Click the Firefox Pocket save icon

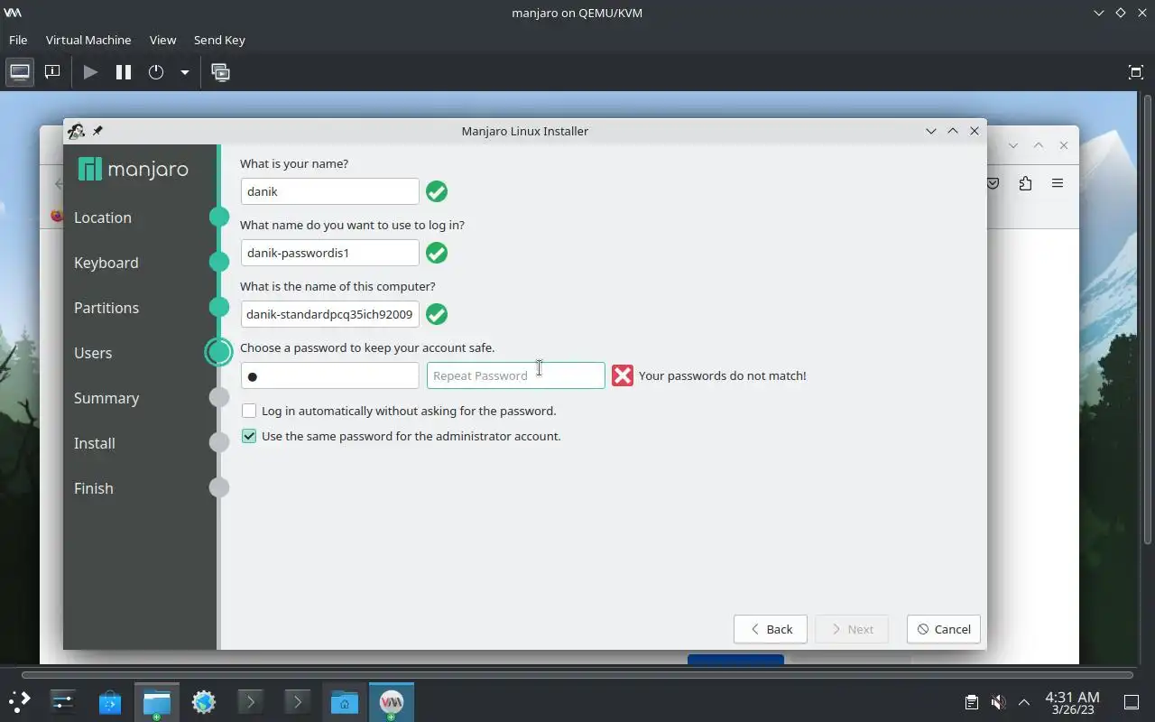pyautogui.click(x=993, y=183)
